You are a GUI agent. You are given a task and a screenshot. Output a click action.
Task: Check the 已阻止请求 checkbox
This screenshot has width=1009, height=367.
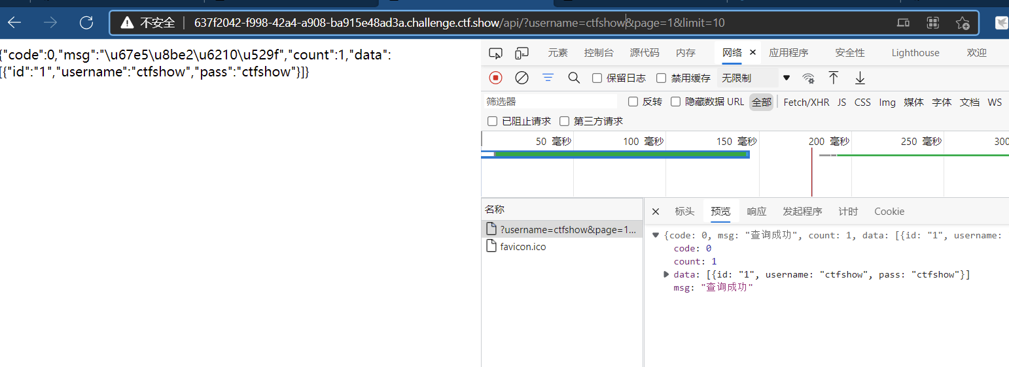point(492,121)
